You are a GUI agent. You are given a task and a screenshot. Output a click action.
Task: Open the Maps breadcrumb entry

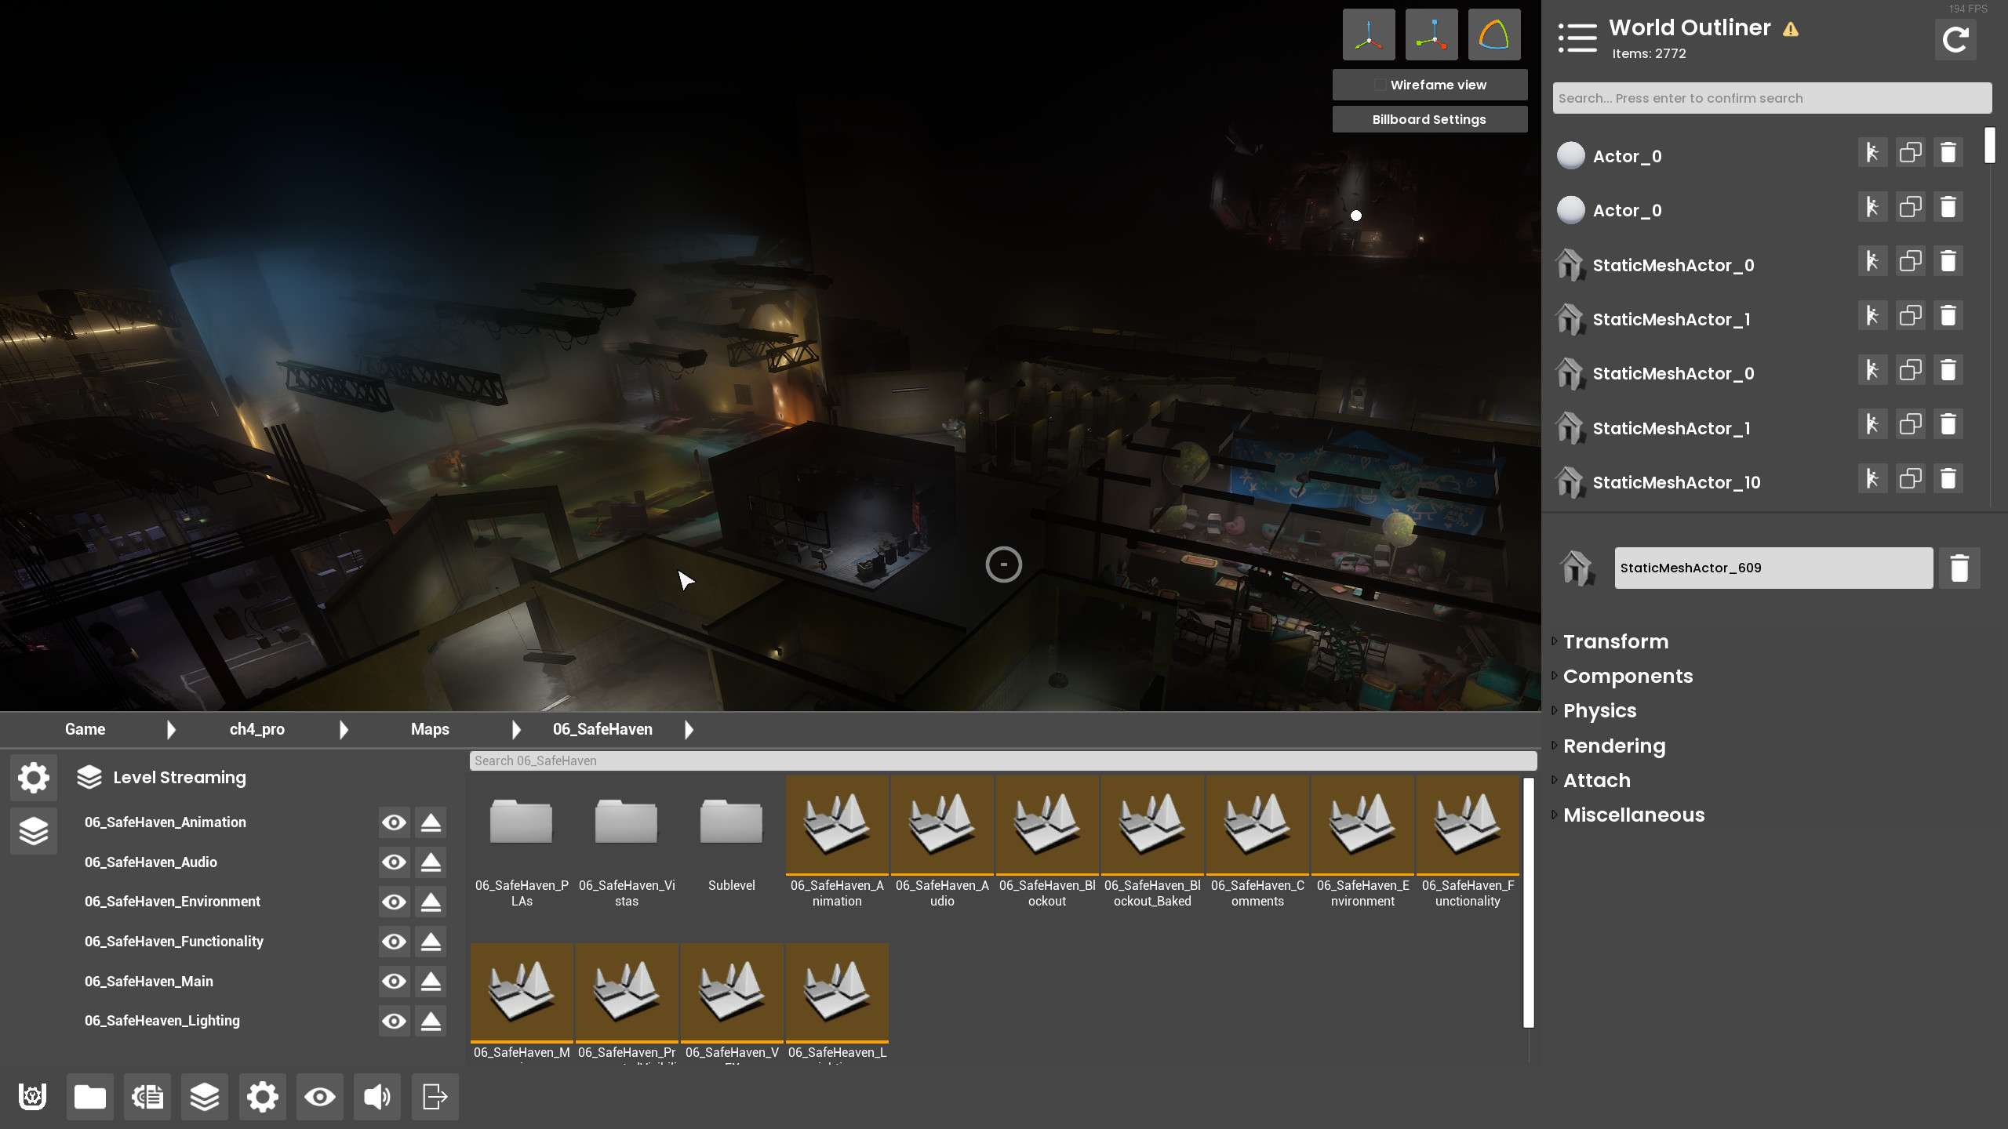point(430,729)
